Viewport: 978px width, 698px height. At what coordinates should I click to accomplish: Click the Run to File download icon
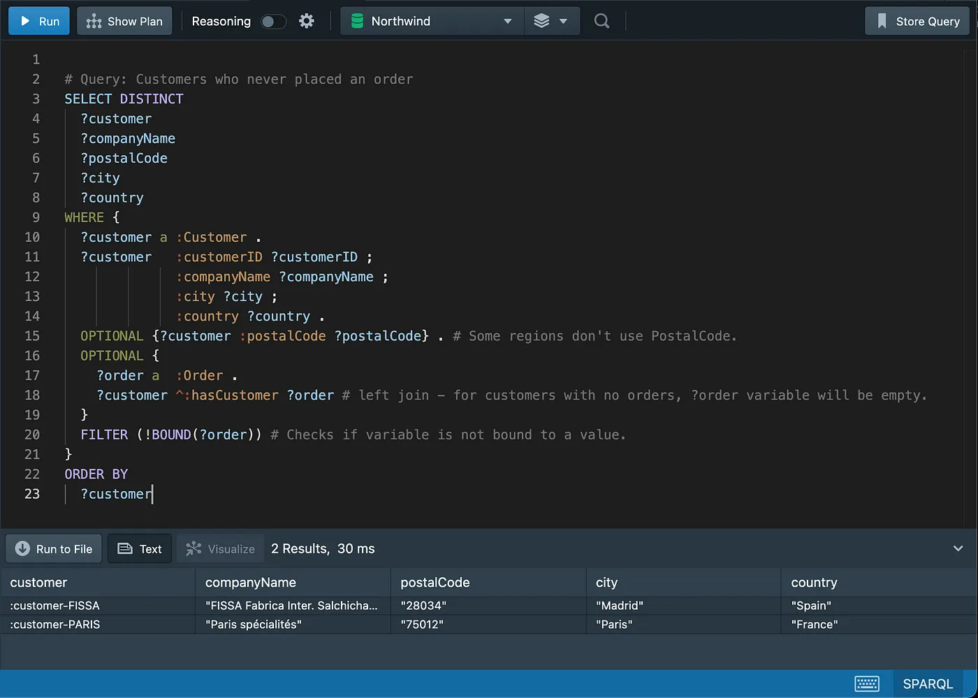pos(22,548)
